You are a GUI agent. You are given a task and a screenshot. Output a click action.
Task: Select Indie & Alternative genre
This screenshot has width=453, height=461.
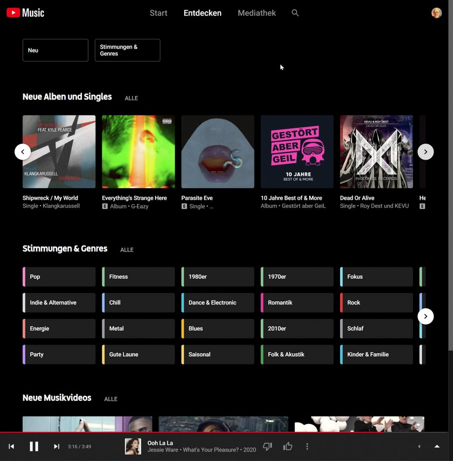59,303
